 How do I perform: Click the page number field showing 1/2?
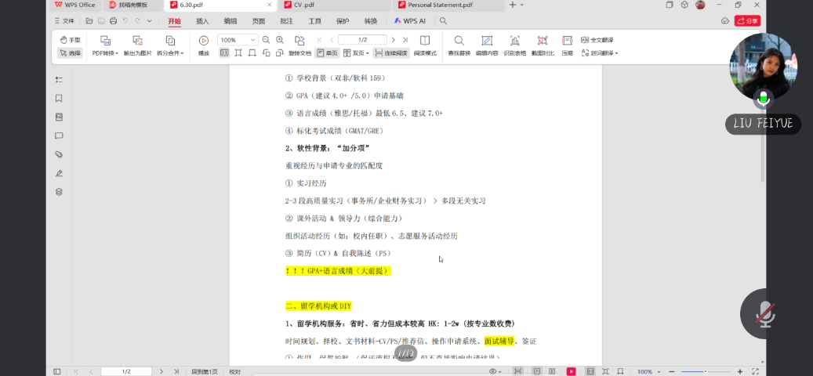[x=362, y=40]
